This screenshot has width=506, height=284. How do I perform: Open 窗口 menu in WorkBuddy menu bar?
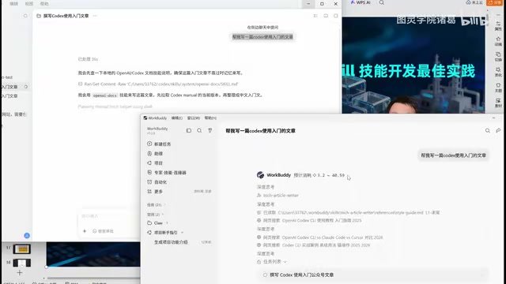coord(193,118)
